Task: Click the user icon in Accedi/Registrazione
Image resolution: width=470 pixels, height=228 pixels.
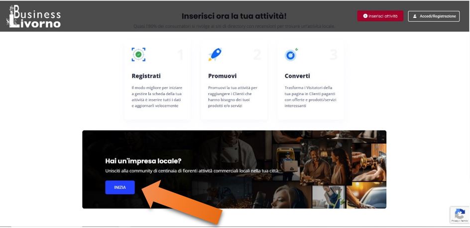Action: coord(415,16)
